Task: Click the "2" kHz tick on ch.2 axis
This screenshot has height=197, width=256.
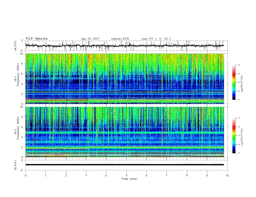Action: tap(23, 147)
